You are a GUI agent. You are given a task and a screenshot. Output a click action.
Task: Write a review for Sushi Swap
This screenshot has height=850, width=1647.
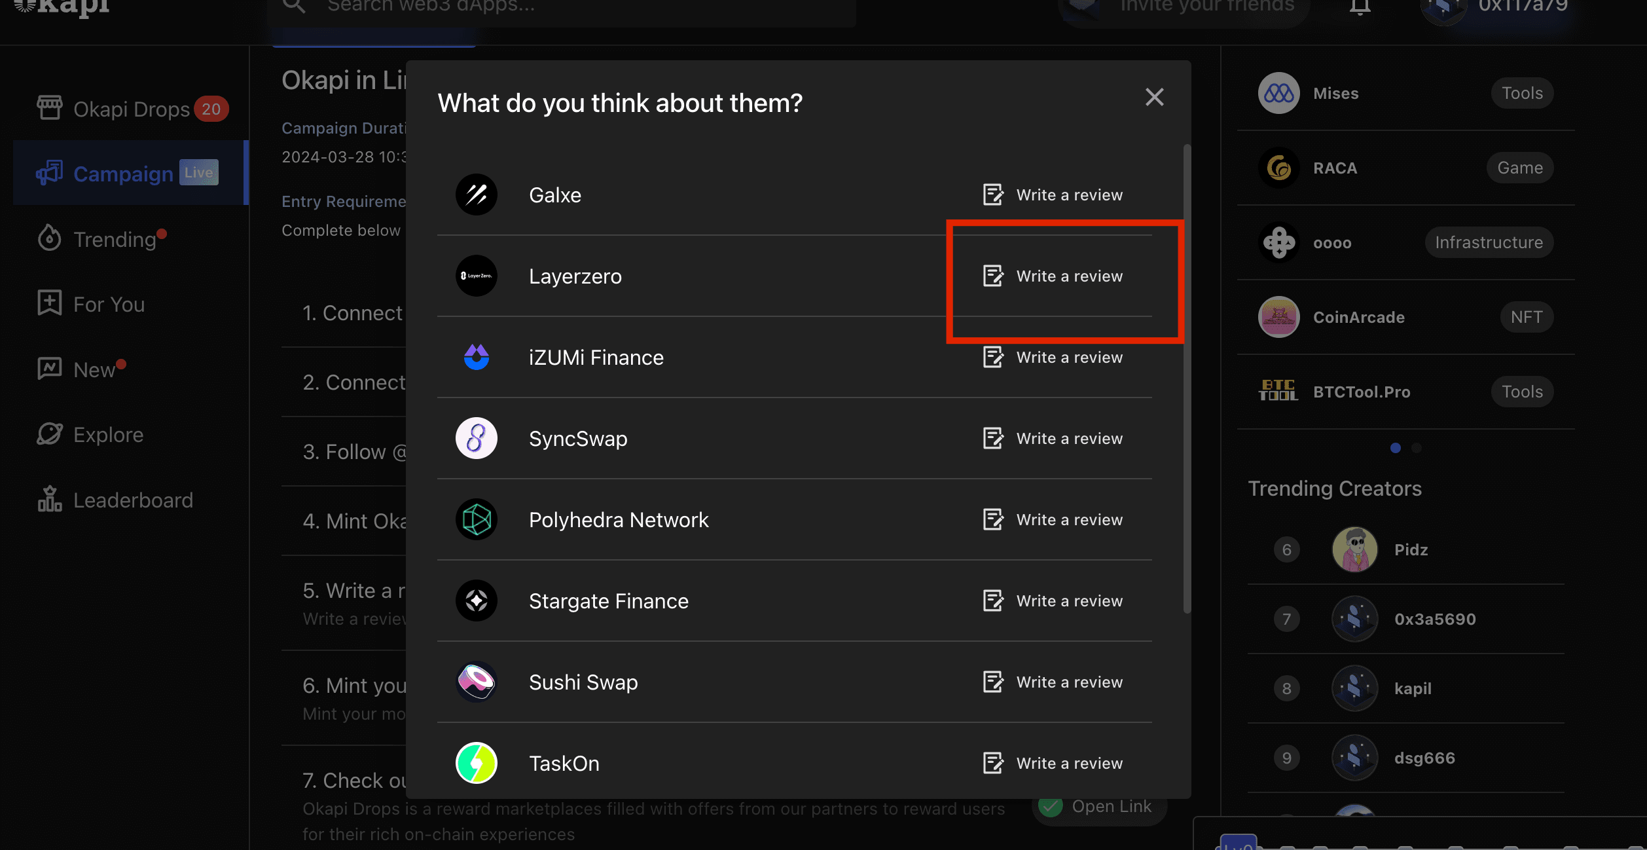click(1053, 682)
